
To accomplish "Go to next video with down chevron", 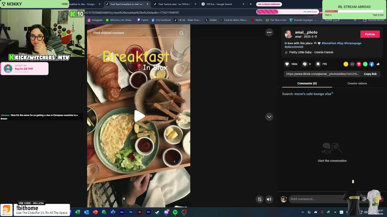I will (x=269, y=117).
